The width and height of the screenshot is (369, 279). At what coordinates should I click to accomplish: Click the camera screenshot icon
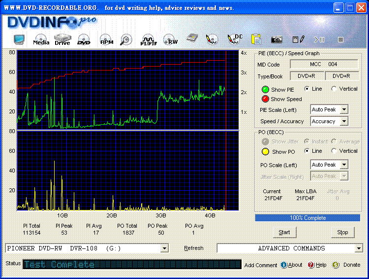tap(277, 39)
